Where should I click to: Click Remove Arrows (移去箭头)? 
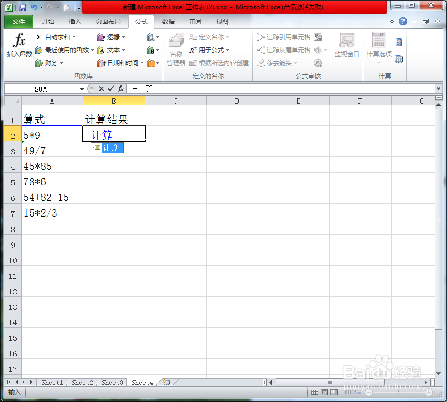tap(277, 63)
